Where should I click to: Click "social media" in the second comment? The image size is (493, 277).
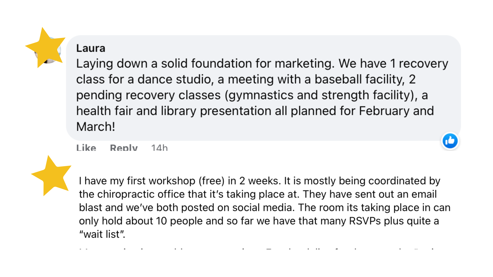263,207
